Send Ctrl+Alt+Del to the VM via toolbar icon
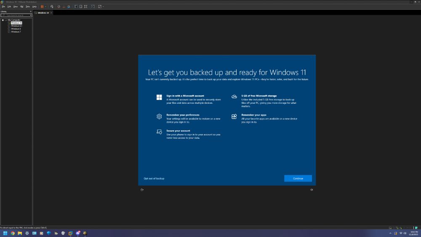The height and width of the screenshot is (237, 421). pos(52,6)
